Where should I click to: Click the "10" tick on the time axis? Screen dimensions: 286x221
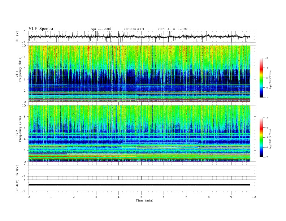(x=254, y=197)
